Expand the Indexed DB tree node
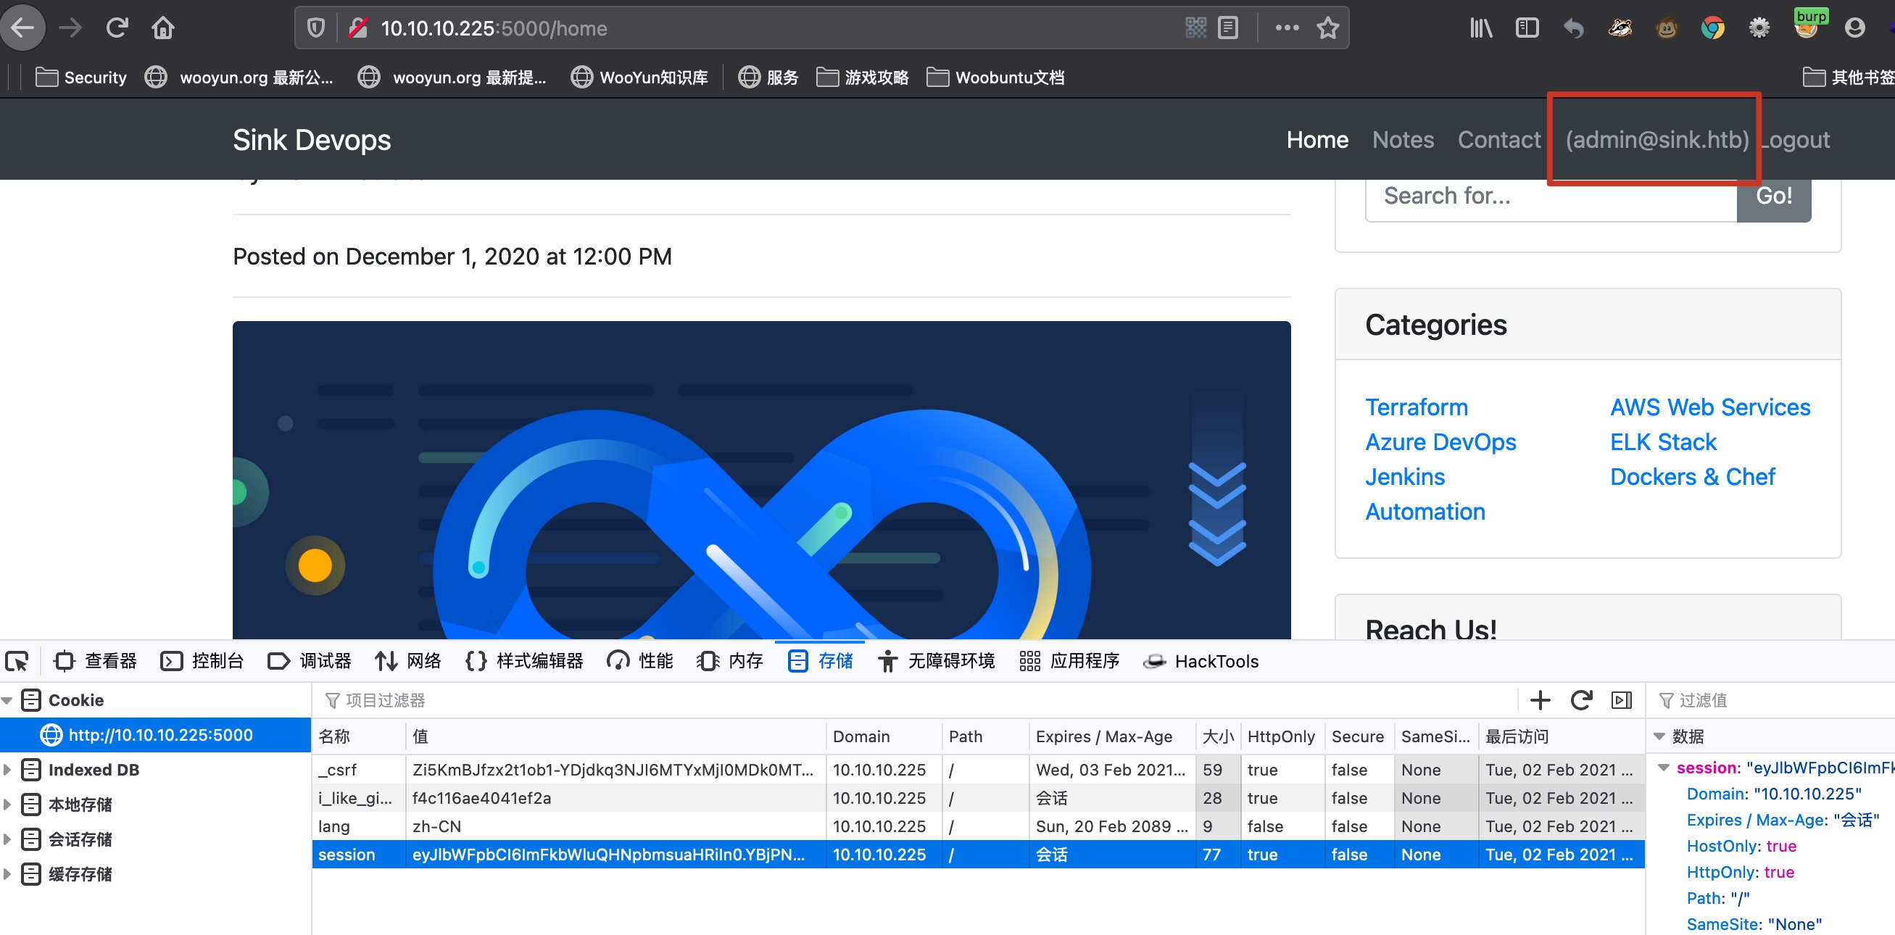The image size is (1895, 935). 7,770
